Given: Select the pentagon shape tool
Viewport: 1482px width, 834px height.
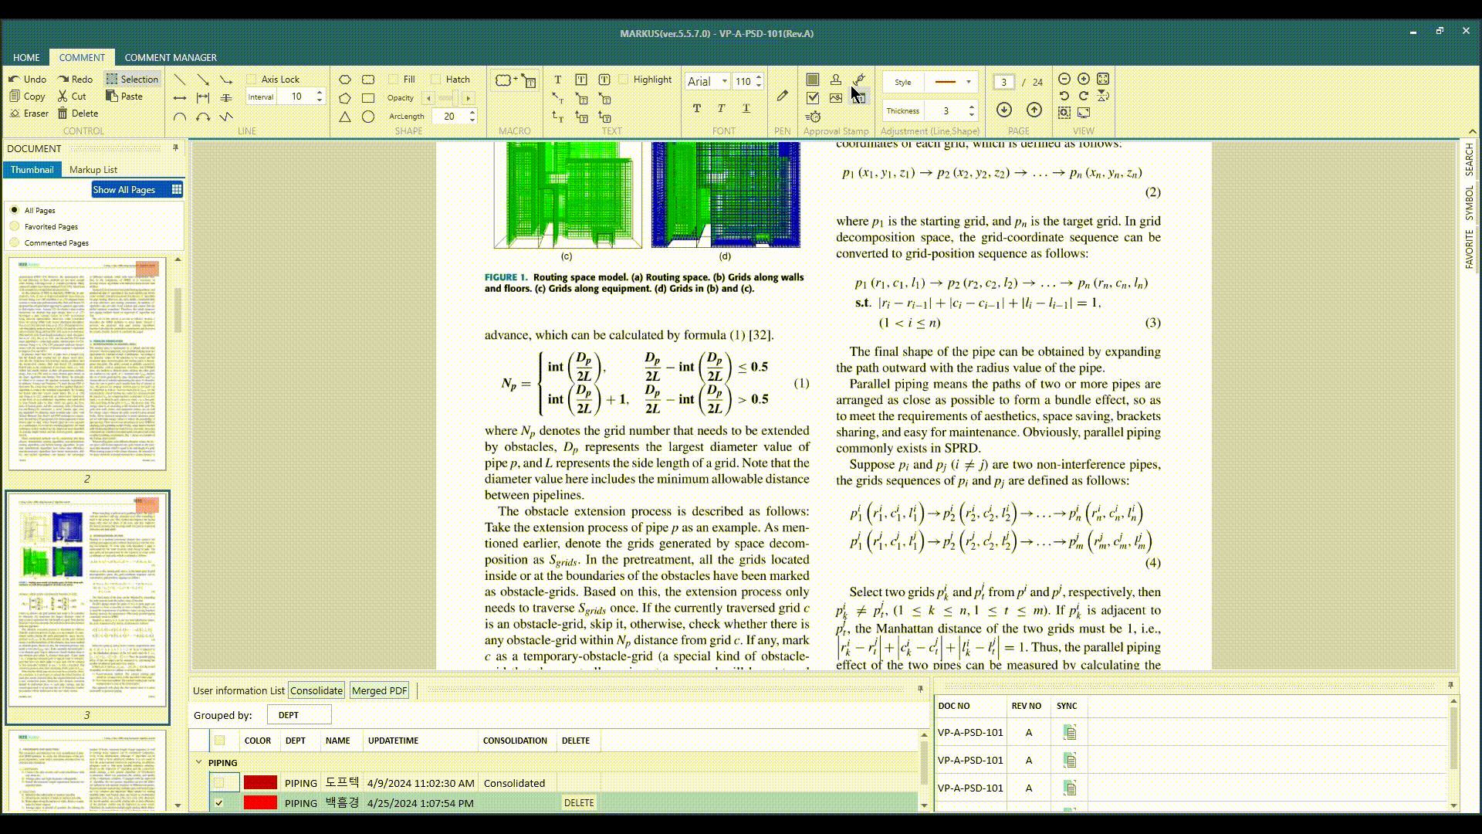Looking at the screenshot, I should [345, 98].
